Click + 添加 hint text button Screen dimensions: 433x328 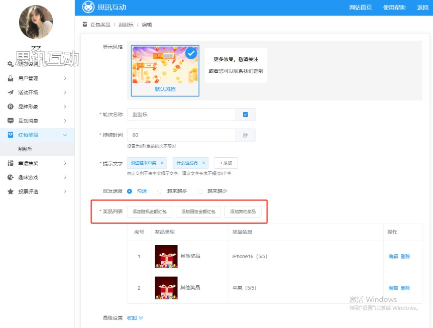click(x=226, y=163)
